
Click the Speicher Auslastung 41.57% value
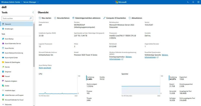(x=173, y=79)
